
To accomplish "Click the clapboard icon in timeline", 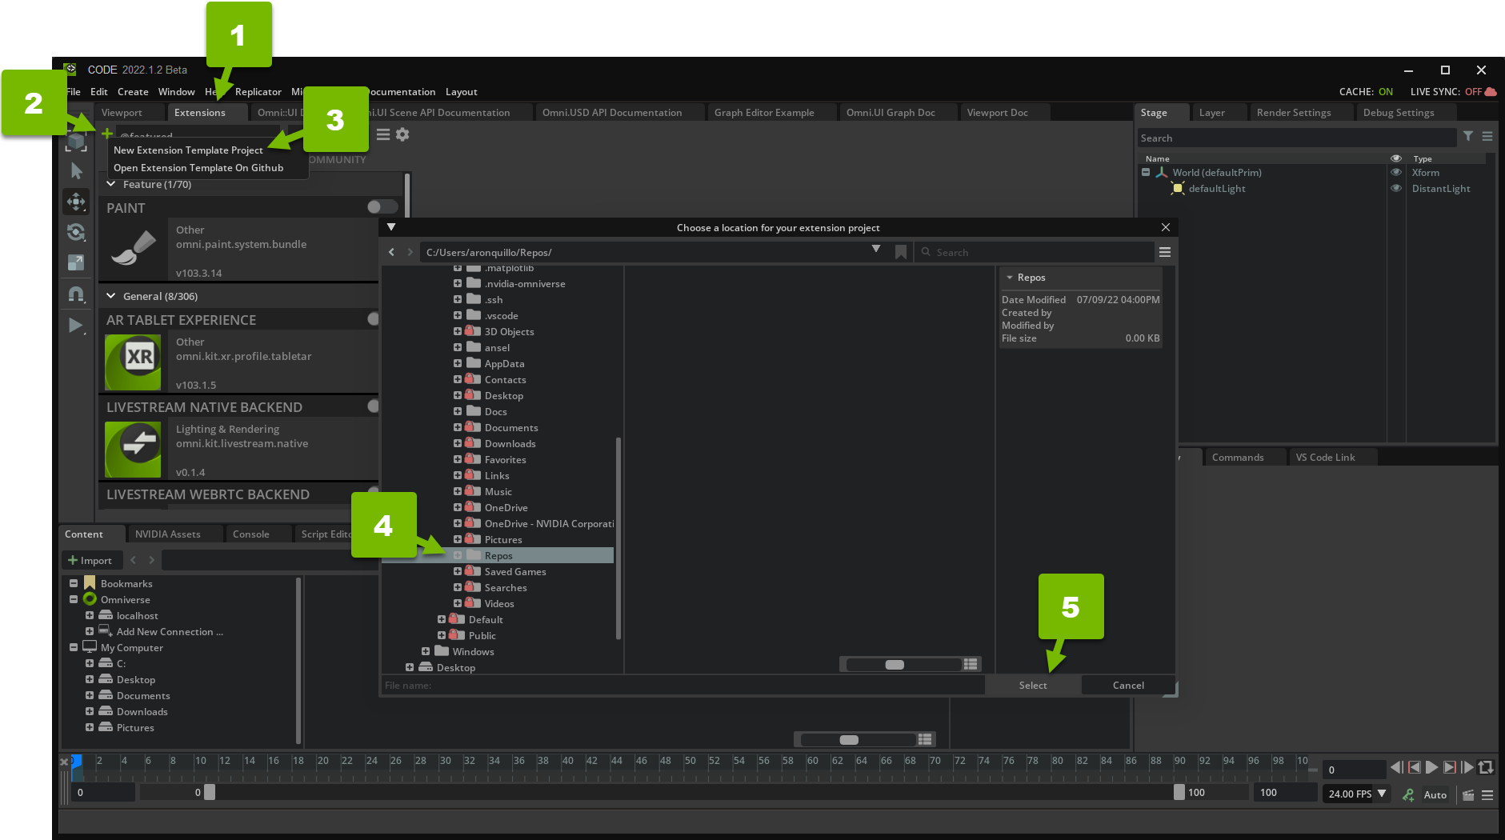I will click(1468, 794).
